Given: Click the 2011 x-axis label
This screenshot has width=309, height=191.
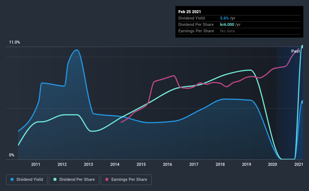Looking at the screenshot, I should tap(36, 164).
